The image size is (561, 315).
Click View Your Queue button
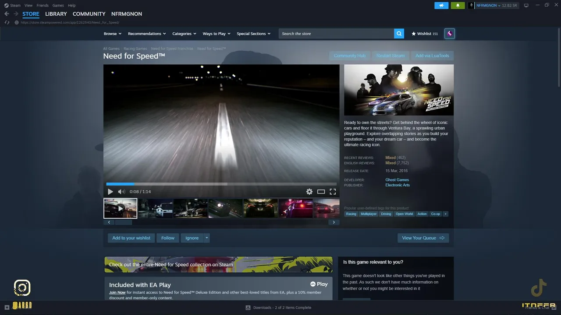[423, 238]
